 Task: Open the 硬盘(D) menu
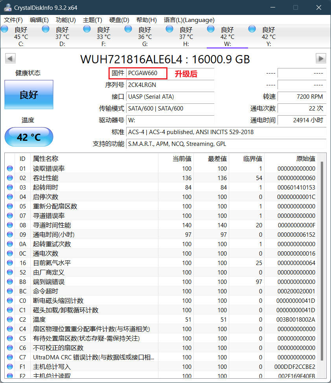pyautogui.click(x=119, y=20)
